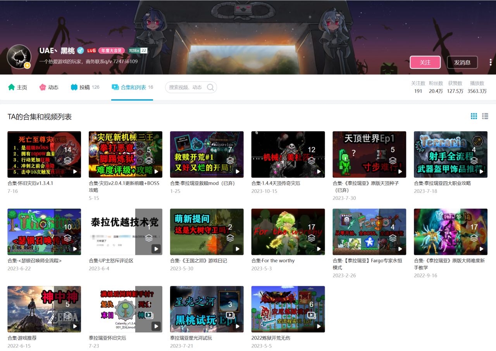Select the 合集和列表 tab

click(132, 87)
